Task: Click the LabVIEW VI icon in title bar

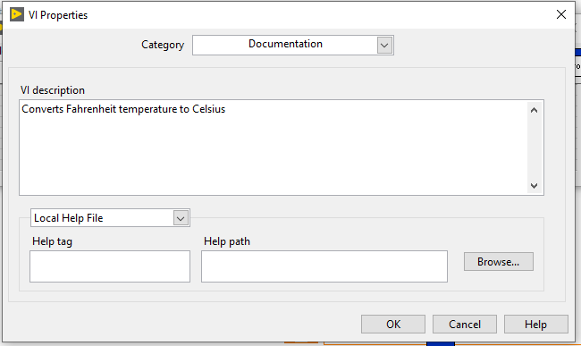Action: tap(17, 14)
